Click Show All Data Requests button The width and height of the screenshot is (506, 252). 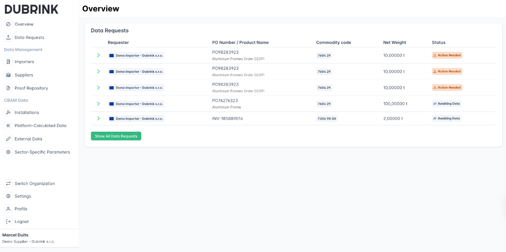coord(116,136)
